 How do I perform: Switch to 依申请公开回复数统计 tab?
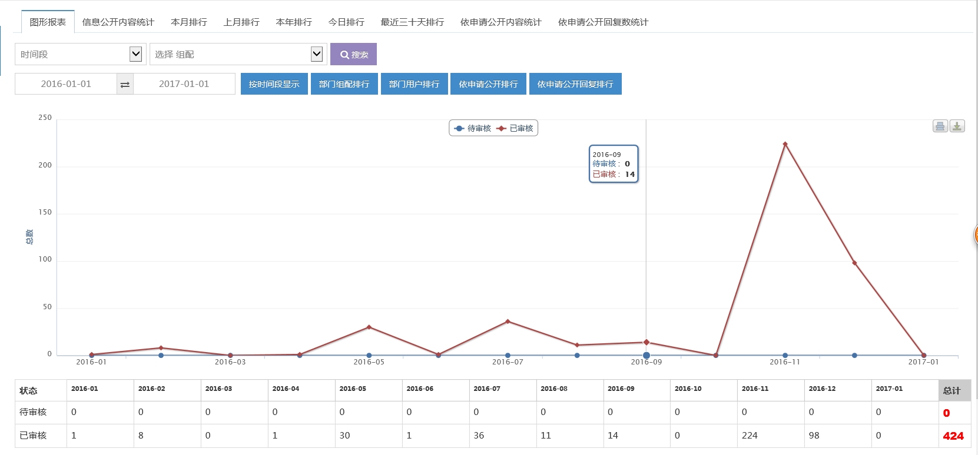(x=603, y=22)
